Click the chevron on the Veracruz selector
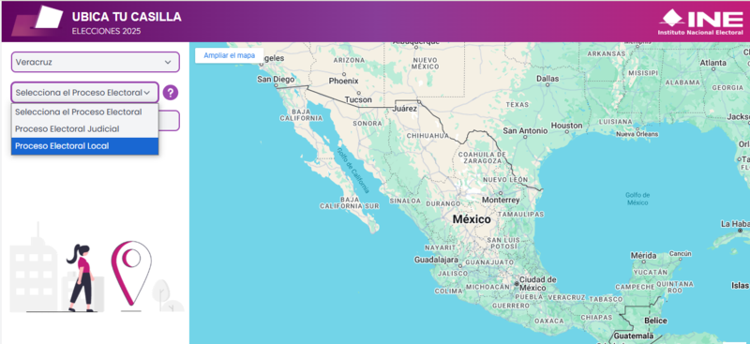 pyautogui.click(x=168, y=62)
